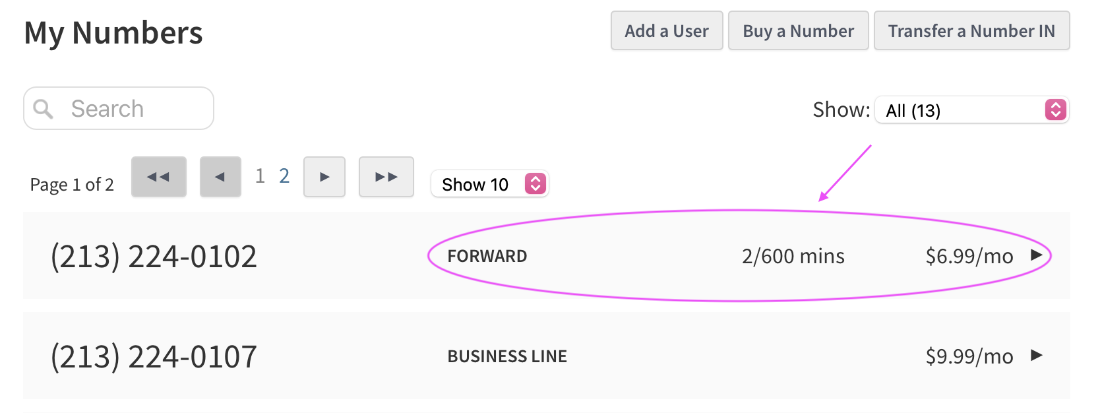Jump to the first page of numbers
1100x413 pixels.
[x=159, y=177]
